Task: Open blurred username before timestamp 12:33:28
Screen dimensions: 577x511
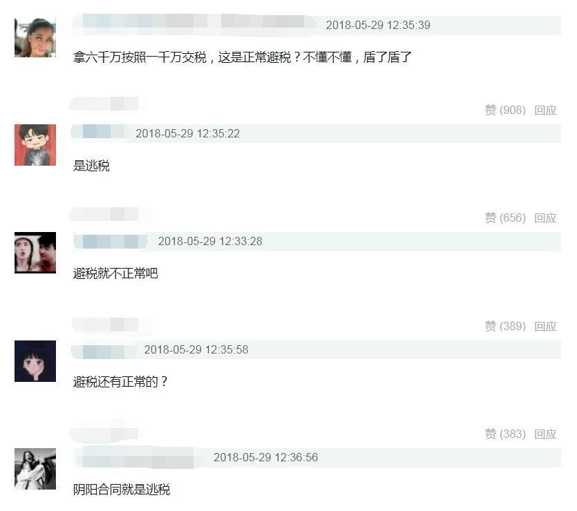Action: pyautogui.click(x=111, y=241)
